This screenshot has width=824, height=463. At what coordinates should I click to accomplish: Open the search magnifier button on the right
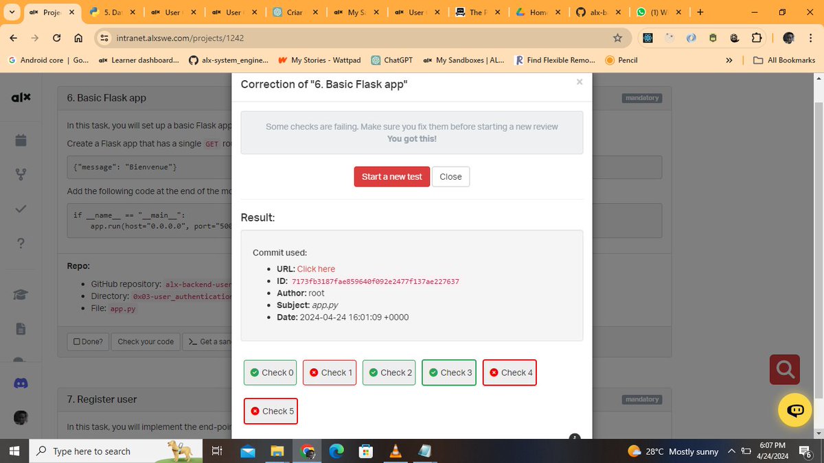[784, 369]
